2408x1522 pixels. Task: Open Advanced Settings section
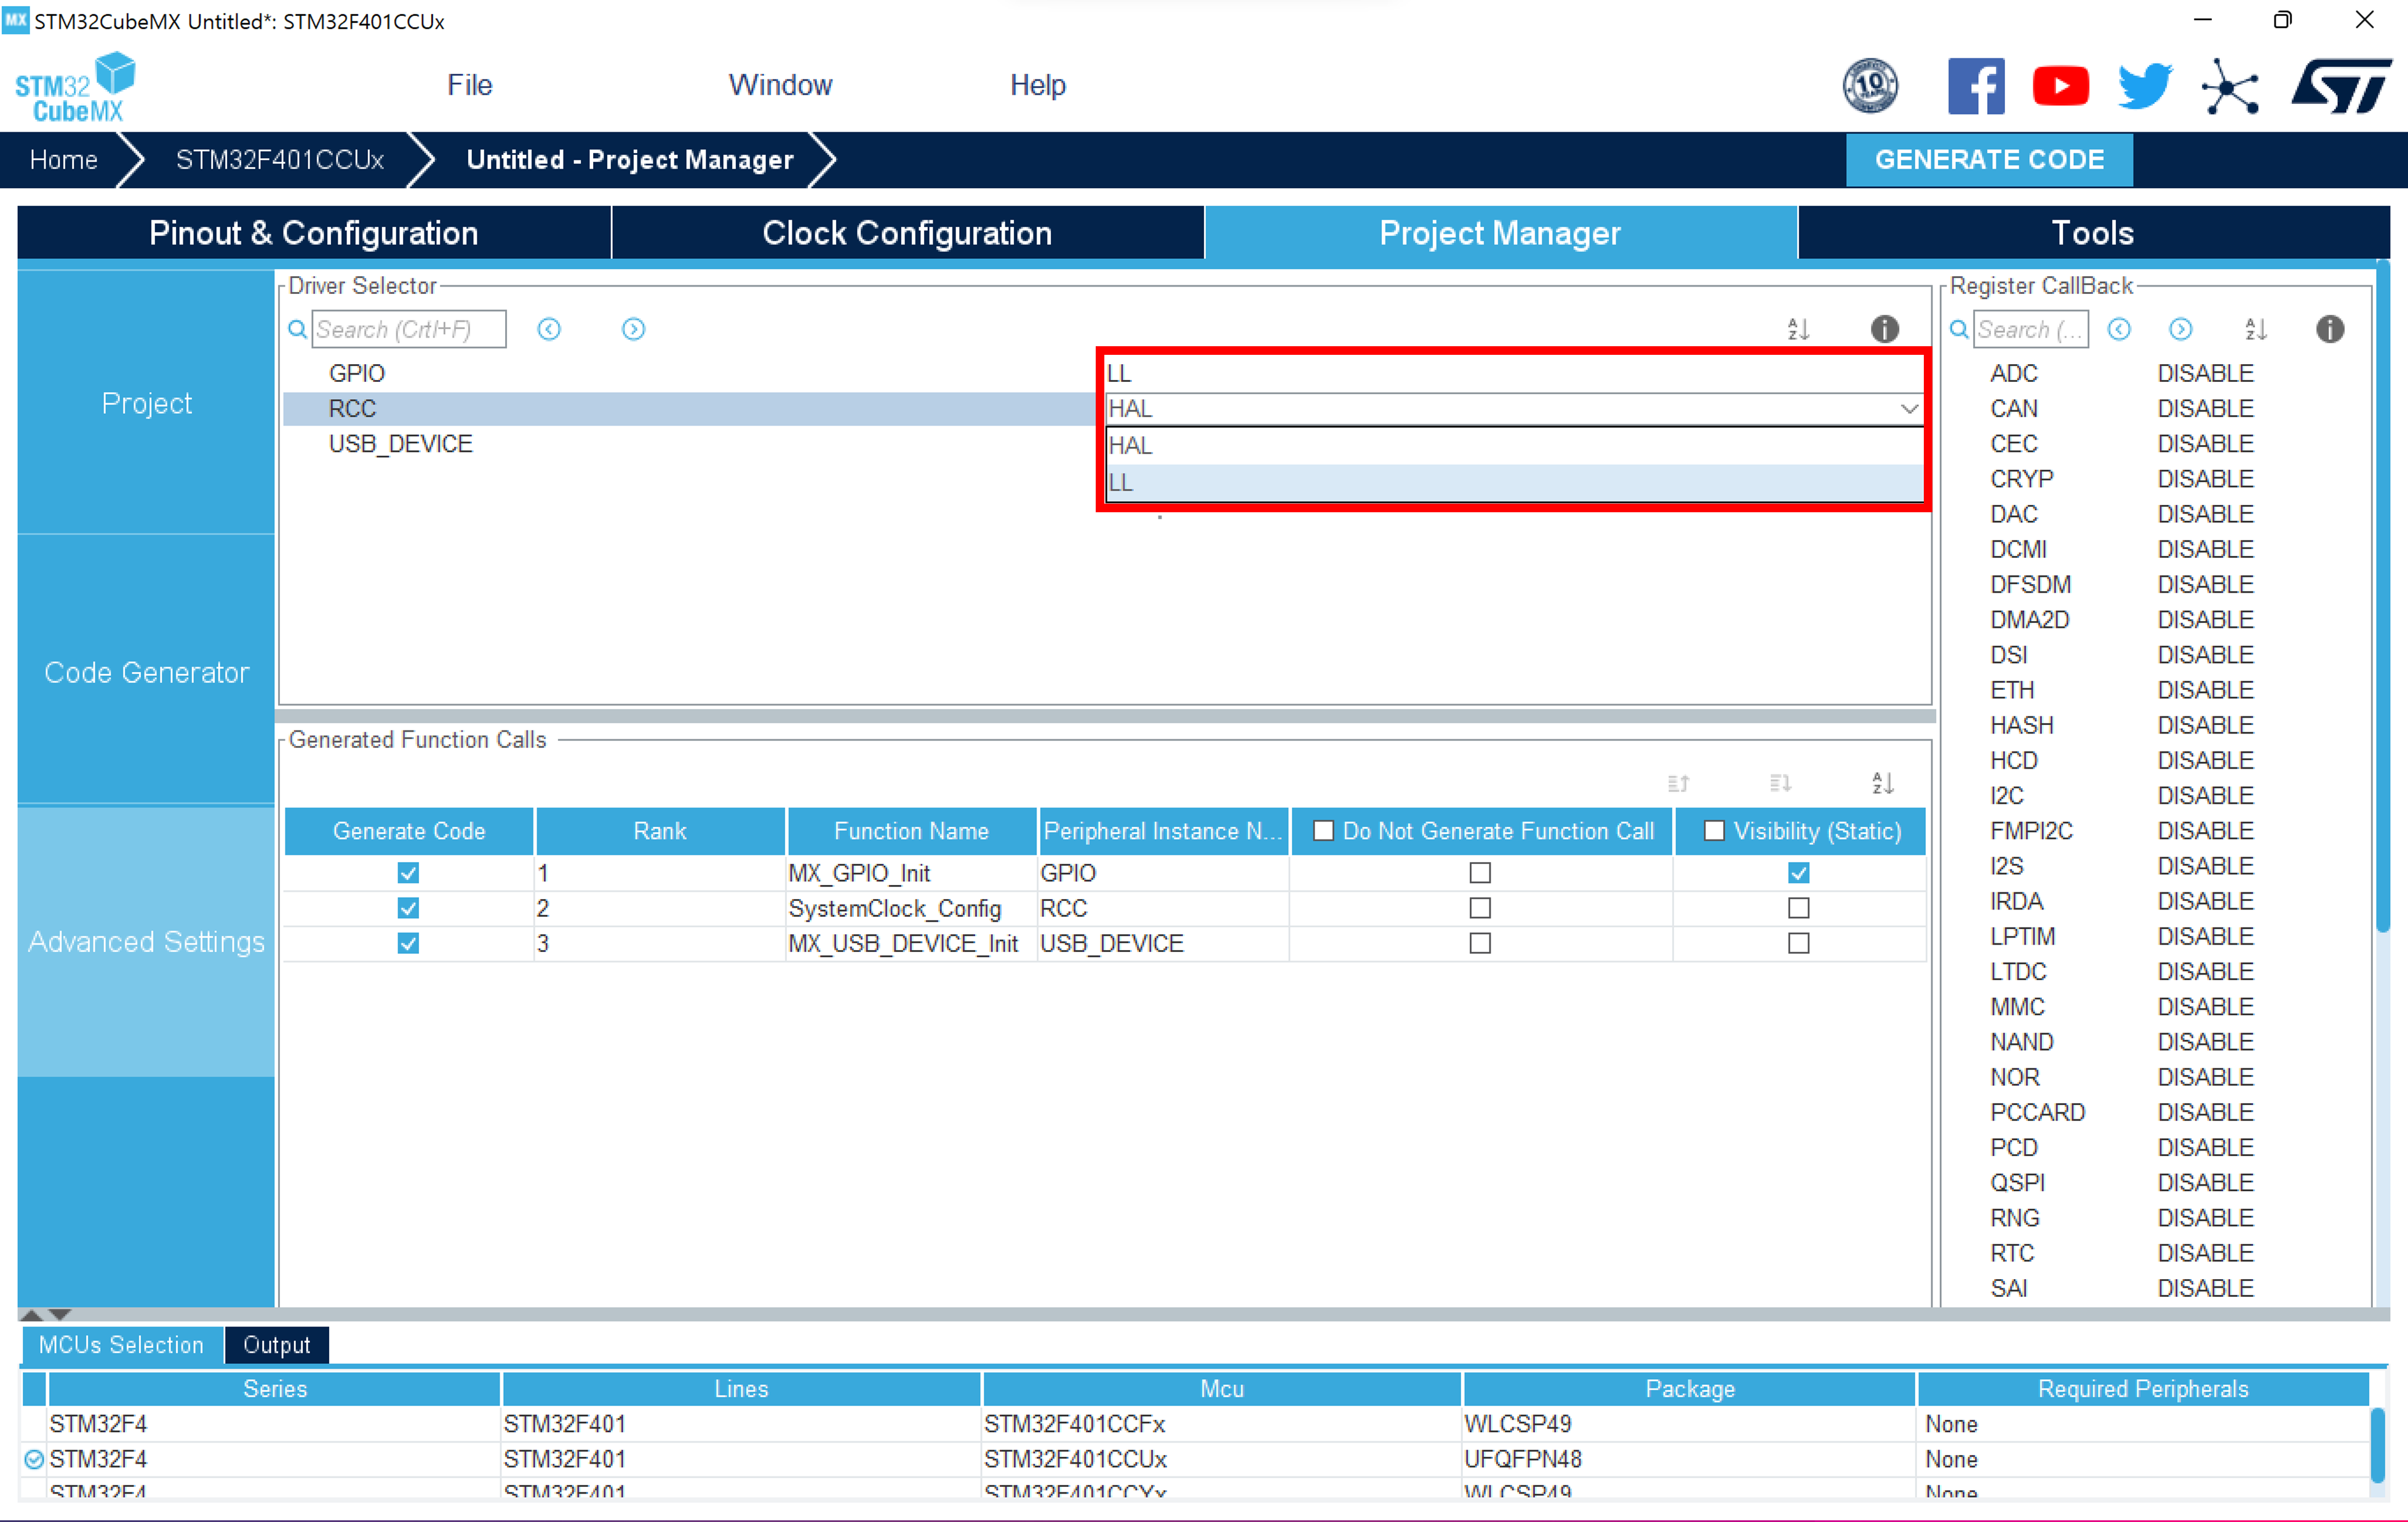coord(146,941)
